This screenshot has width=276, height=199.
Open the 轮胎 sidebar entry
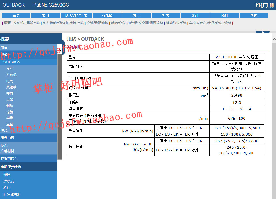point(9,112)
